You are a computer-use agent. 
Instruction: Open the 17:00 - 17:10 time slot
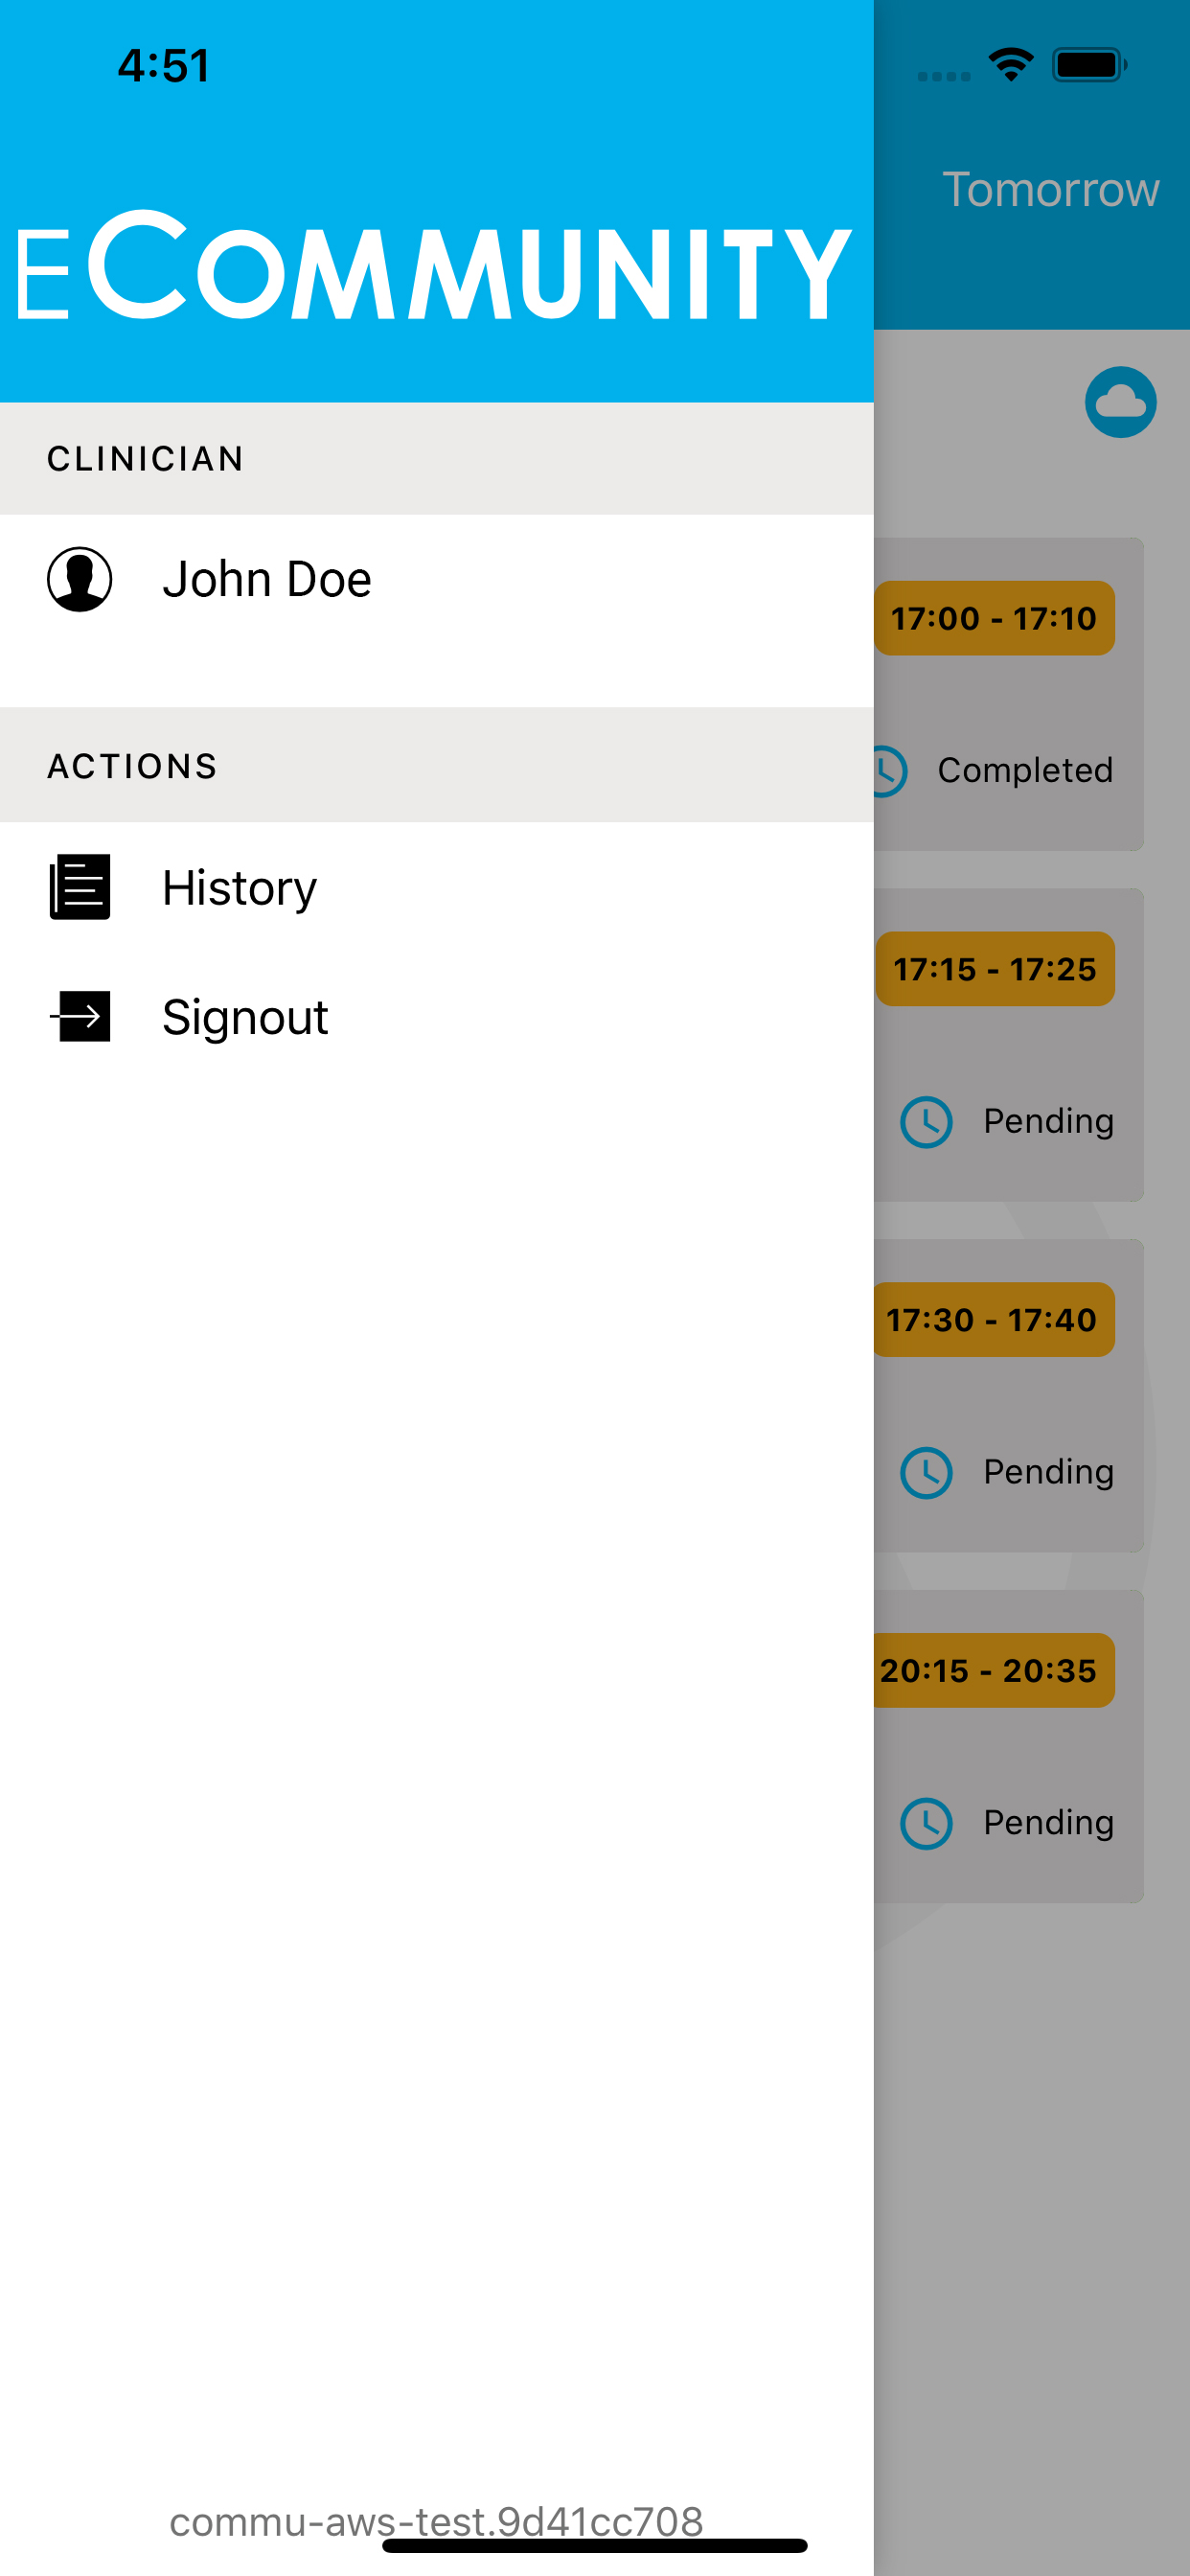click(x=994, y=618)
